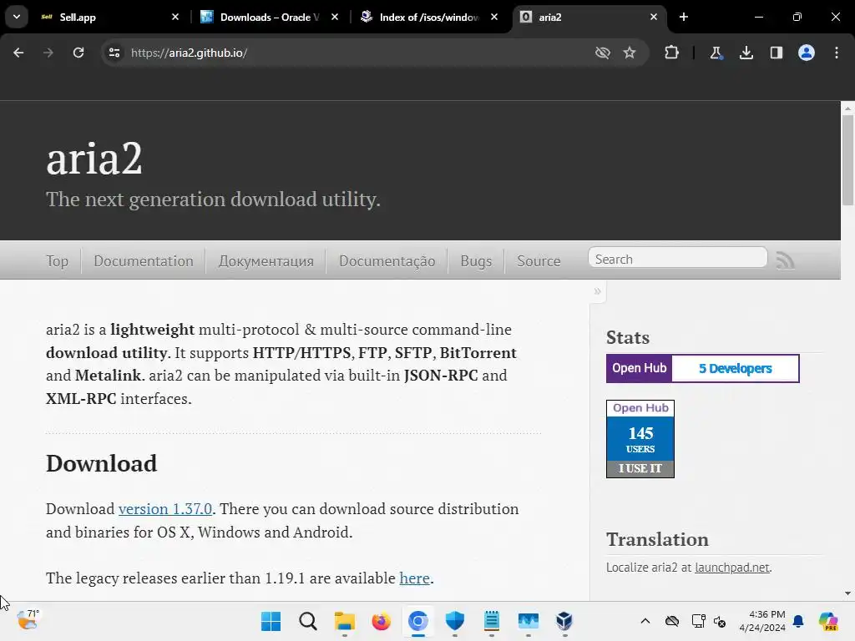View site information icon in address bar
This screenshot has height=641, width=855.
[114, 53]
